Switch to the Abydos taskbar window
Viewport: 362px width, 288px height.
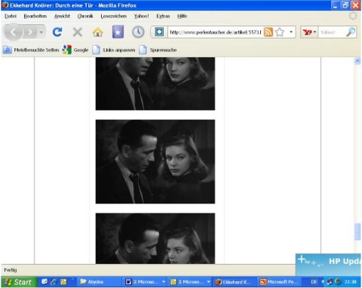(x=99, y=282)
